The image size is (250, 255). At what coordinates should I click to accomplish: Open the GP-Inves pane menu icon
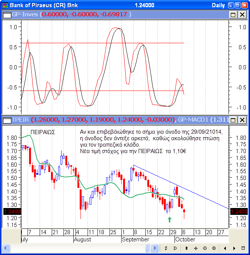click(x=6, y=14)
